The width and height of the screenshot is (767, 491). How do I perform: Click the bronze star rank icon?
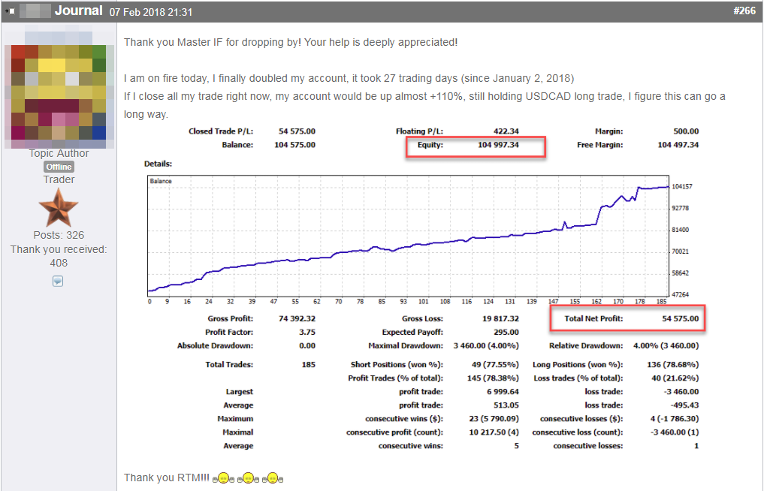[58, 208]
